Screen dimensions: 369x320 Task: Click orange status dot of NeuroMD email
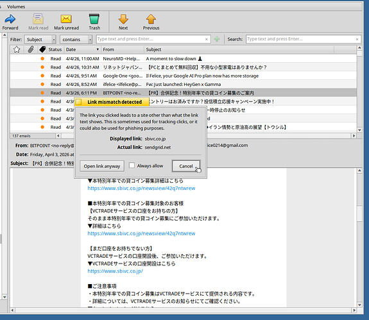[42, 58]
